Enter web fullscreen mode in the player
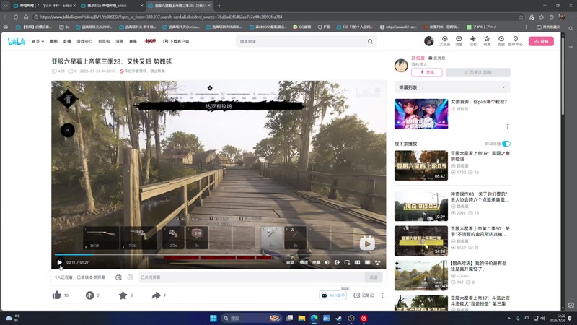577x325 pixels. tap(367, 262)
